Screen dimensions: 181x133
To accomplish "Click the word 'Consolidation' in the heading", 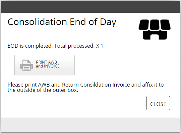I will click(37, 22).
